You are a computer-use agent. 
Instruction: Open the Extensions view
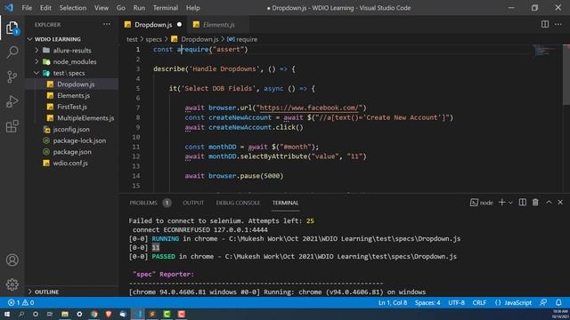(x=12, y=126)
